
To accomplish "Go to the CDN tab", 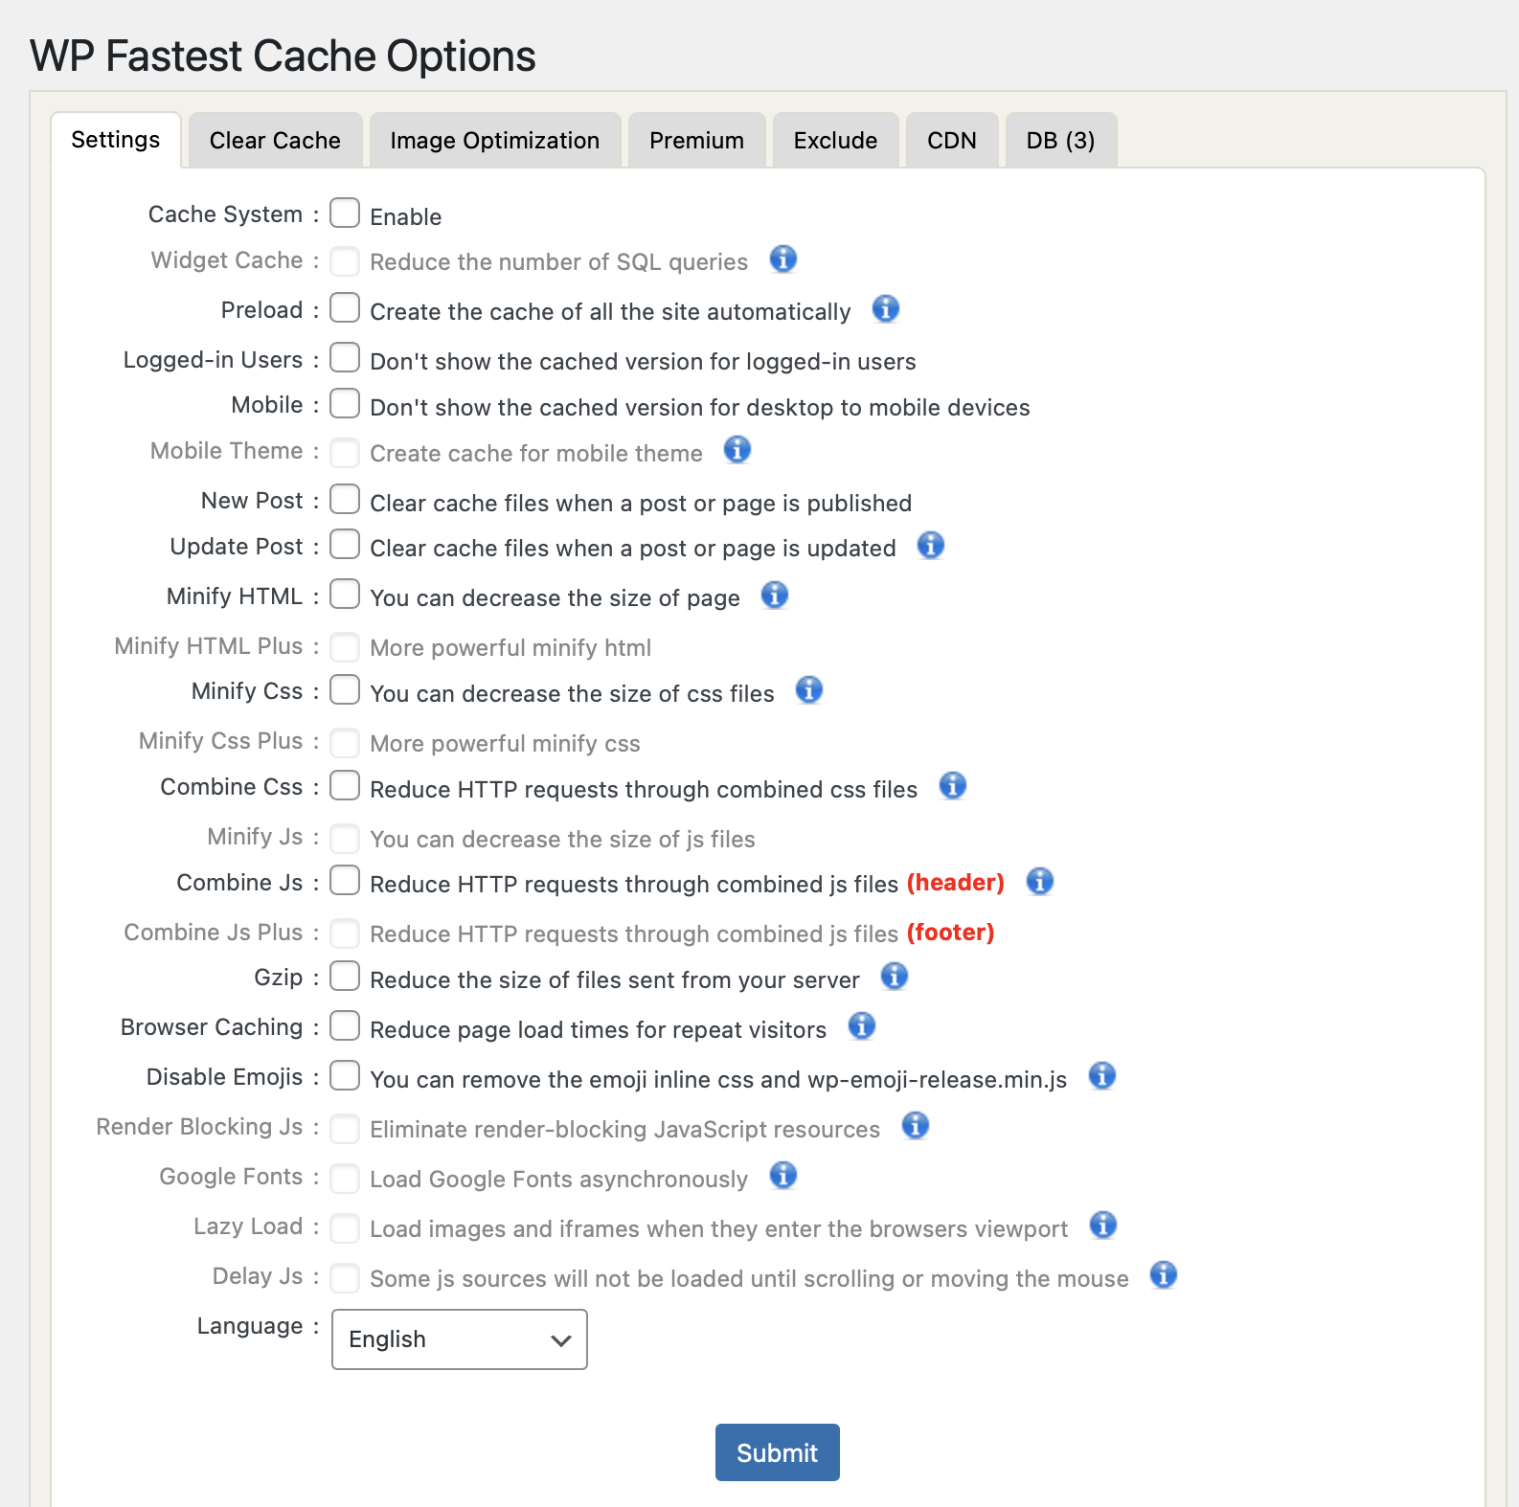I will 951,141.
